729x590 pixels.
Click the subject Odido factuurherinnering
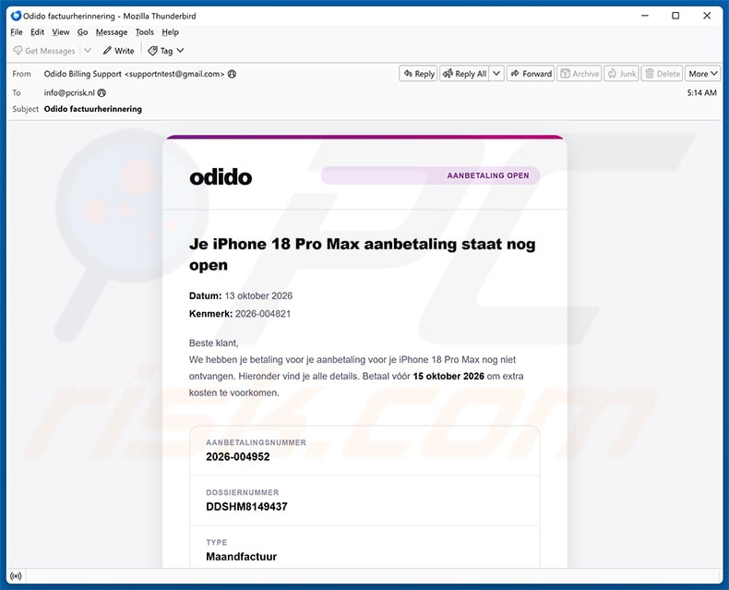click(x=93, y=109)
